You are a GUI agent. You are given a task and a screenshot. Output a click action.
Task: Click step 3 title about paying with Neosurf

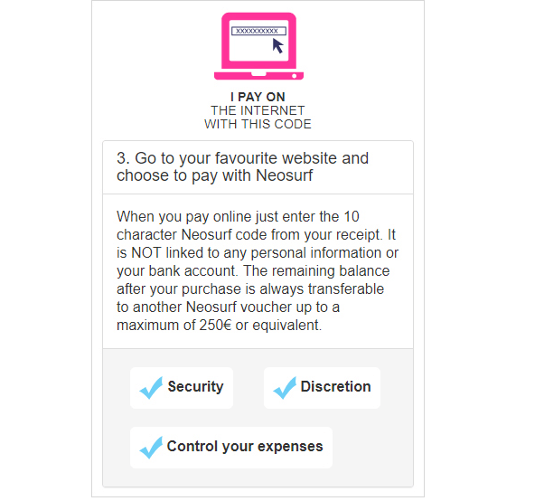(x=242, y=166)
